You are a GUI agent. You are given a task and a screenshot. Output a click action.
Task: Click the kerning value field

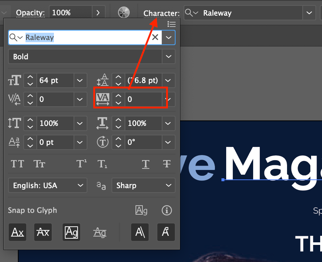click(x=55, y=99)
